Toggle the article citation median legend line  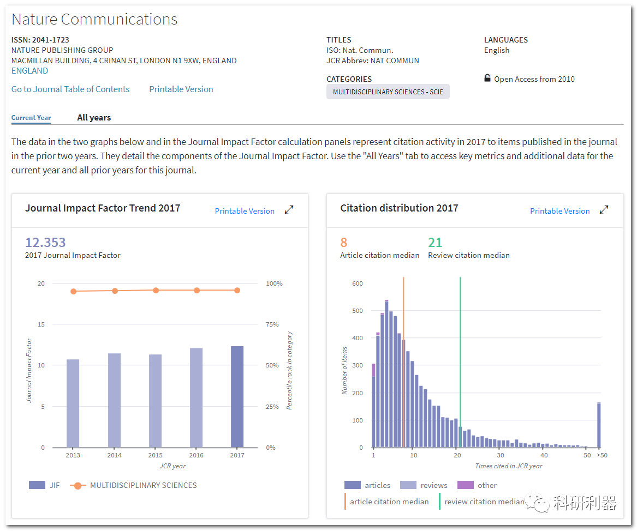pyautogui.click(x=346, y=502)
